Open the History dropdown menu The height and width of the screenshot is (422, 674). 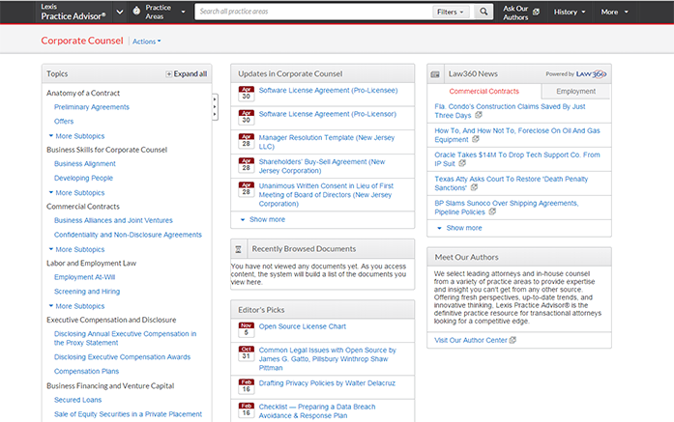point(570,12)
